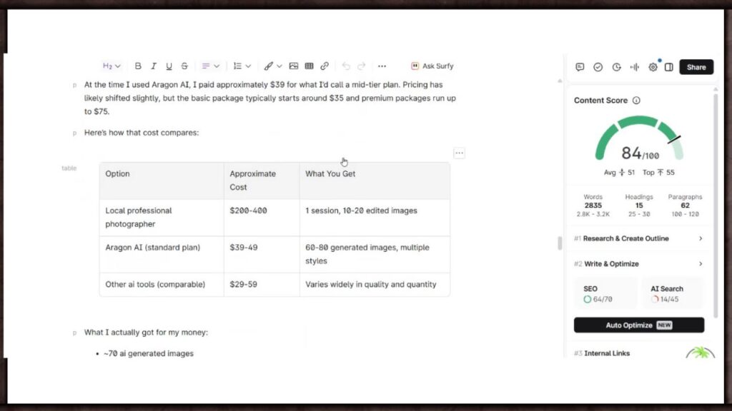Toggle strikethrough formatting in toolbar

[x=184, y=66]
